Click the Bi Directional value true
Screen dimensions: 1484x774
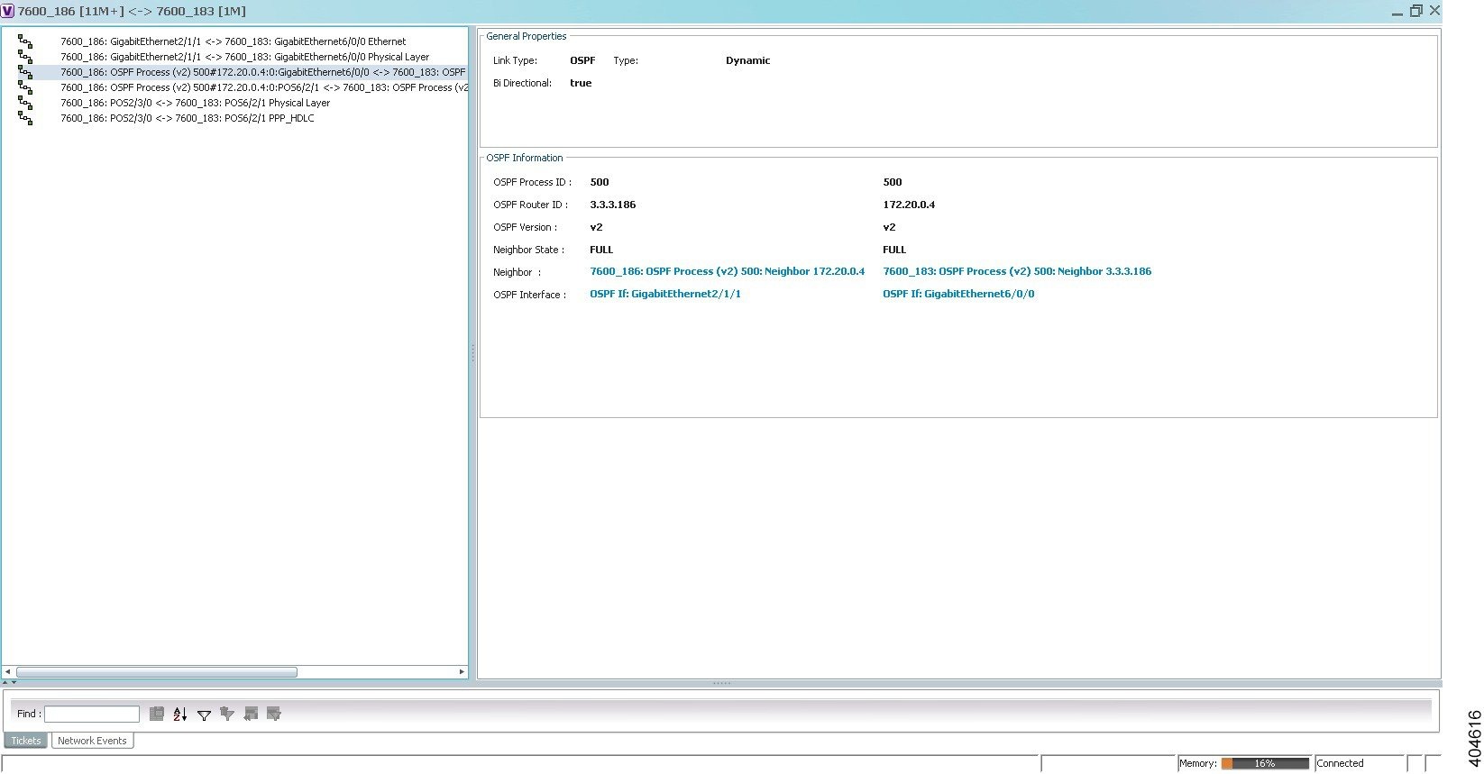(581, 83)
